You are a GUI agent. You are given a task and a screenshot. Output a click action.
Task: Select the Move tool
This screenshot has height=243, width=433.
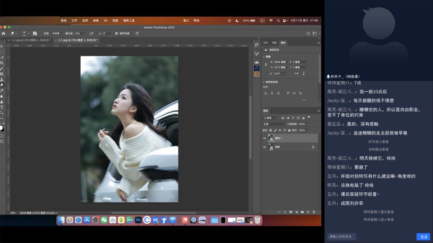2,46
